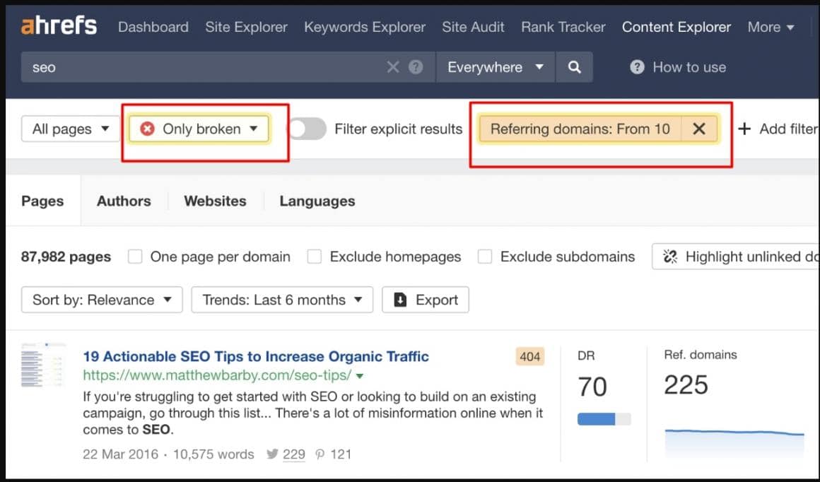Screen dimensions: 820x482
Task: Remove the Referring domains filter
Action: click(x=698, y=129)
